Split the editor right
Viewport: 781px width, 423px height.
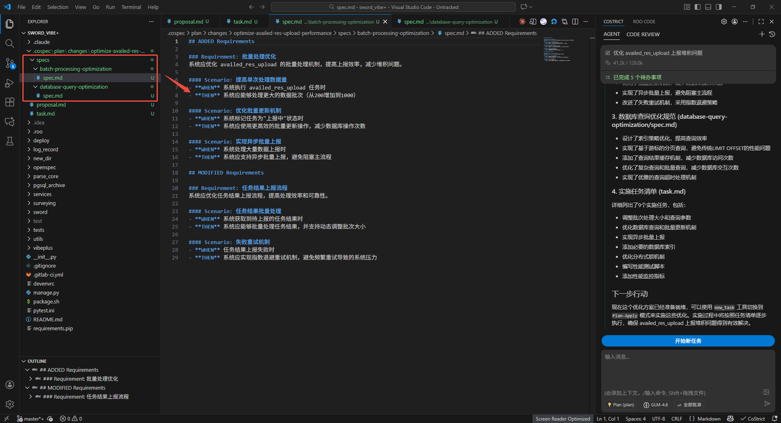click(575, 22)
